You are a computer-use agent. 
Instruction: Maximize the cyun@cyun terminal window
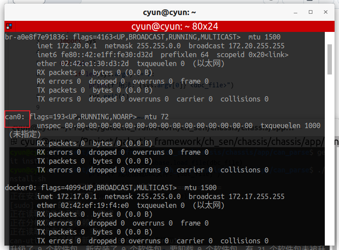tap(311, 12)
